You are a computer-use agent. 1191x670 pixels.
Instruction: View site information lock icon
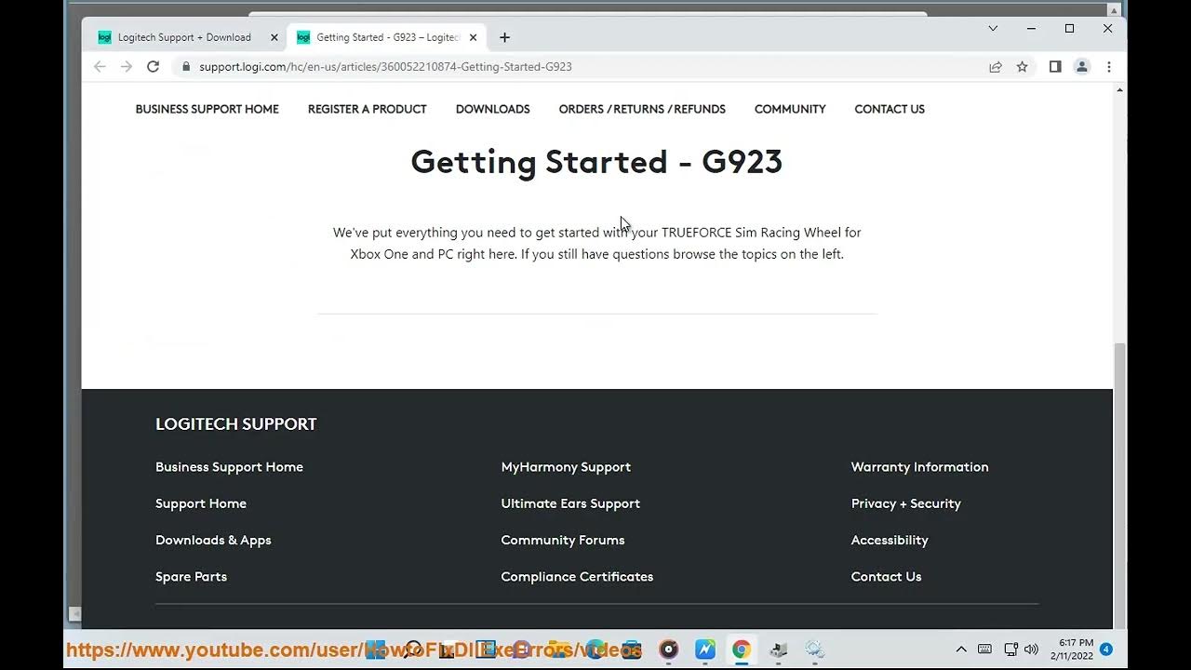pyautogui.click(x=186, y=67)
